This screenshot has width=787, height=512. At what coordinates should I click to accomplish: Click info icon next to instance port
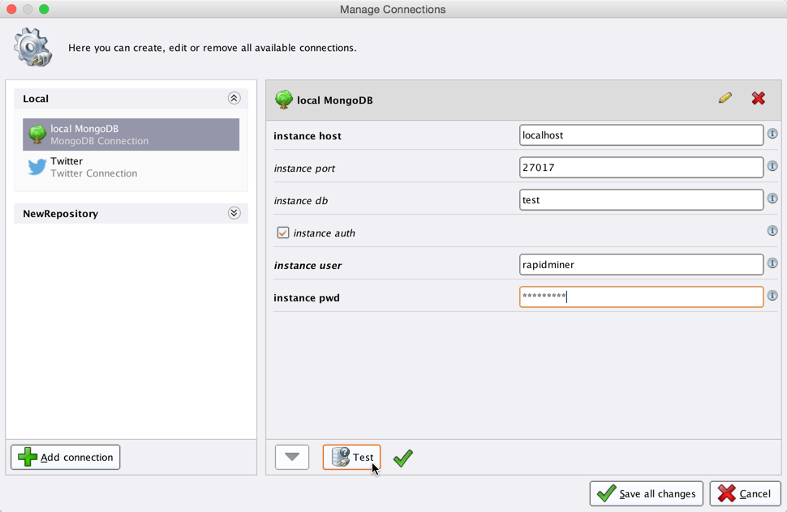772,166
